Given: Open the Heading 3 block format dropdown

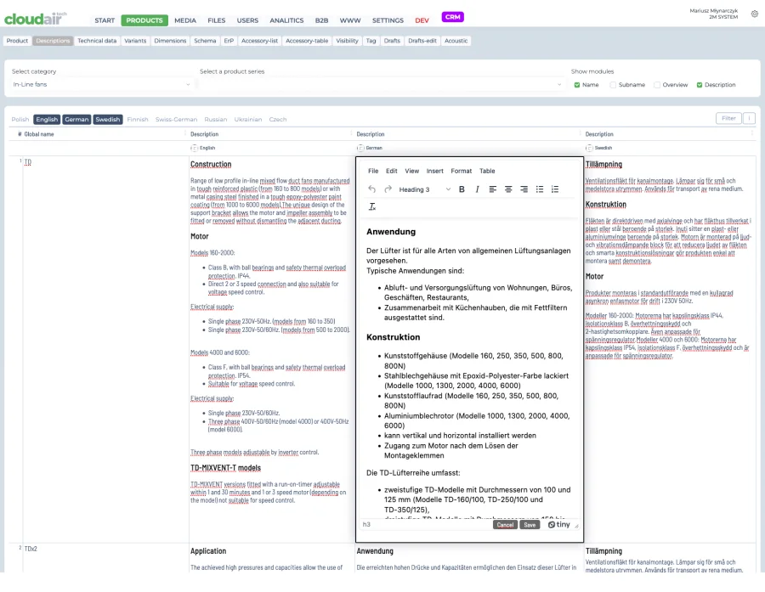Looking at the screenshot, I should pos(424,189).
